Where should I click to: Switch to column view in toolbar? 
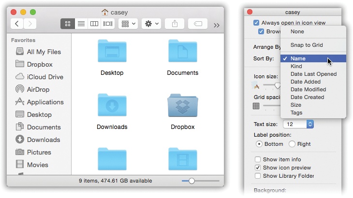coord(95,24)
